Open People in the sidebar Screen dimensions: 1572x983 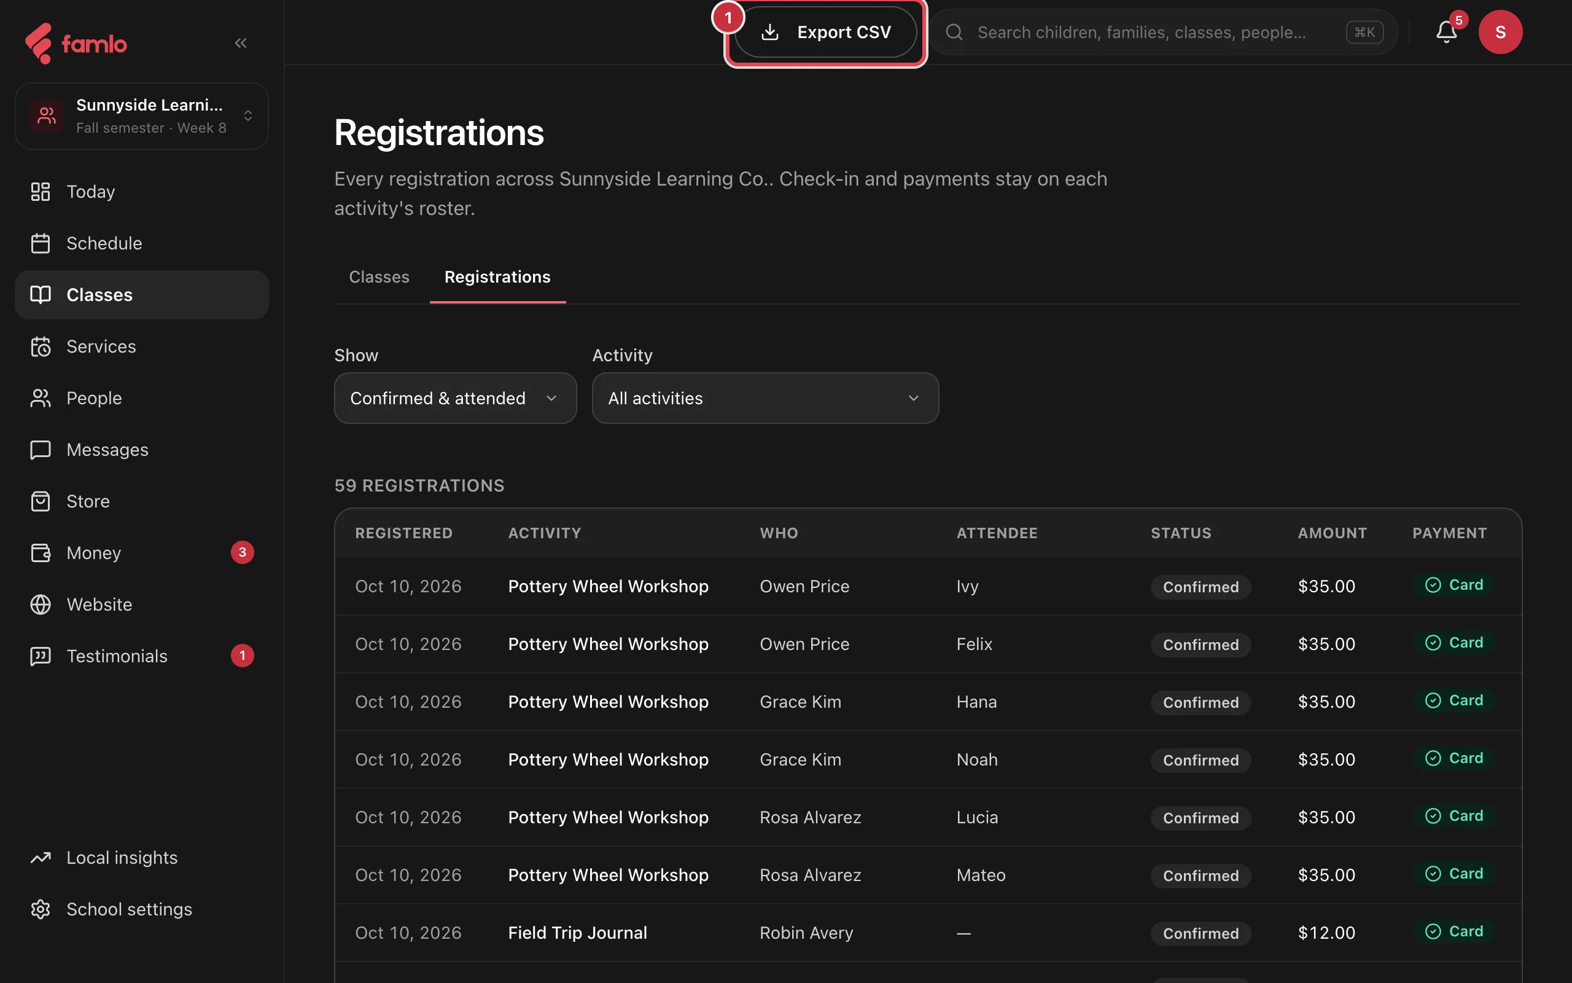pyautogui.click(x=142, y=398)
